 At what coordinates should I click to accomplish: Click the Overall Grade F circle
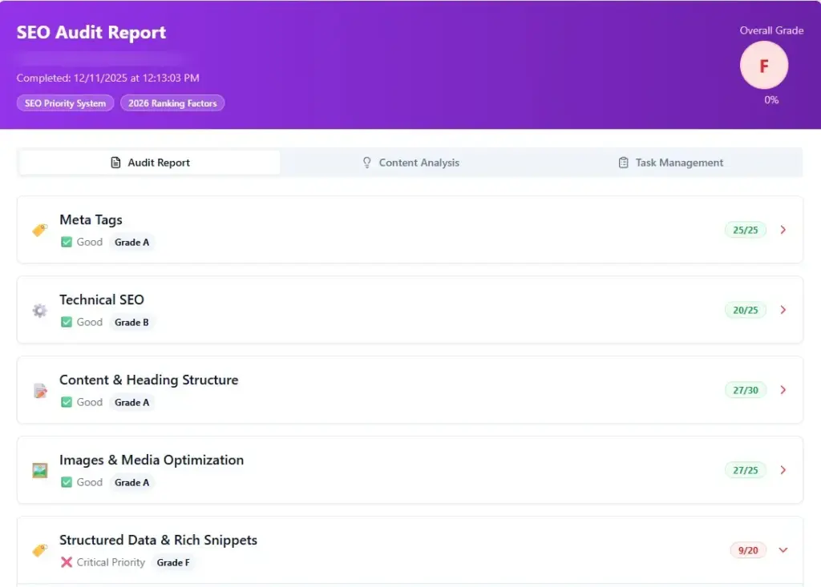[x=764, y=65]
